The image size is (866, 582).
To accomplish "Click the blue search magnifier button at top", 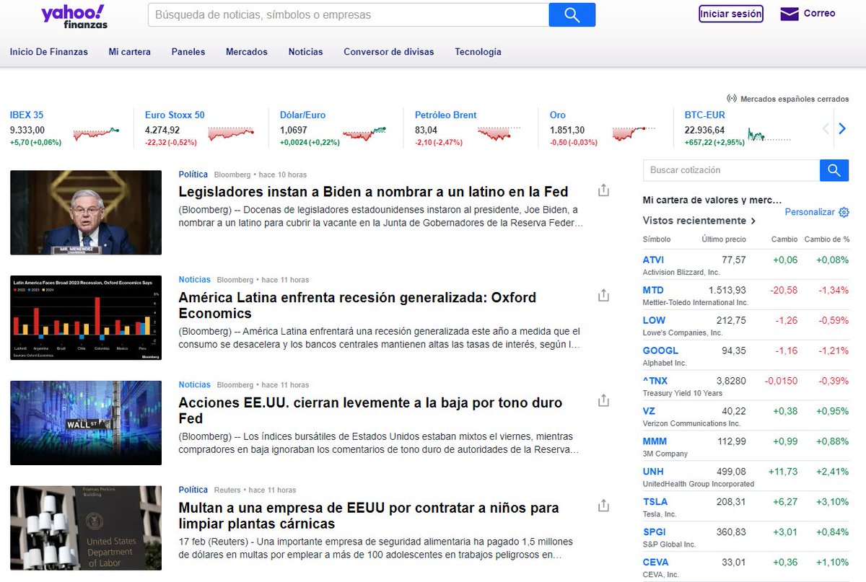I will point(572,14).
